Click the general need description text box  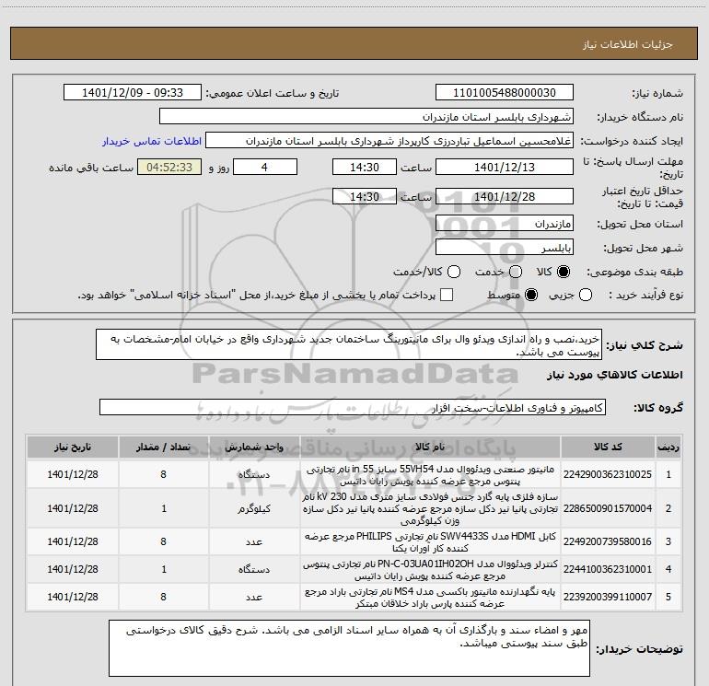[x=349, y=345]
